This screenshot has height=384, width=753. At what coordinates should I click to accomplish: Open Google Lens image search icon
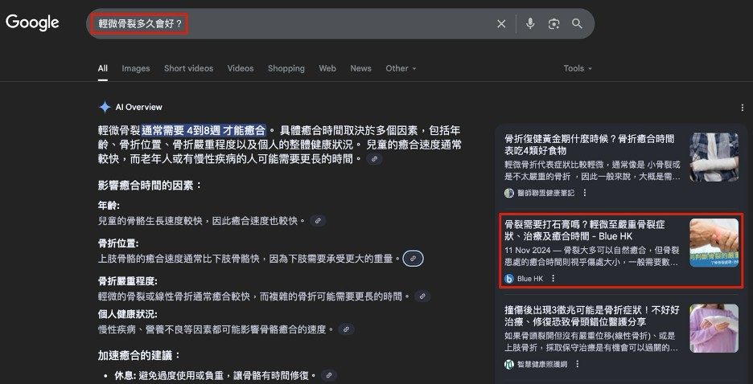click(553, 23)
